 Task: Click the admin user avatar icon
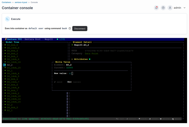click(x=170, y=8)
